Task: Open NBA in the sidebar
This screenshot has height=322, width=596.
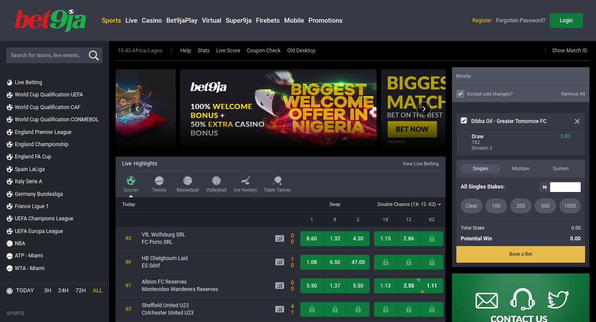Action: (20, 243)
